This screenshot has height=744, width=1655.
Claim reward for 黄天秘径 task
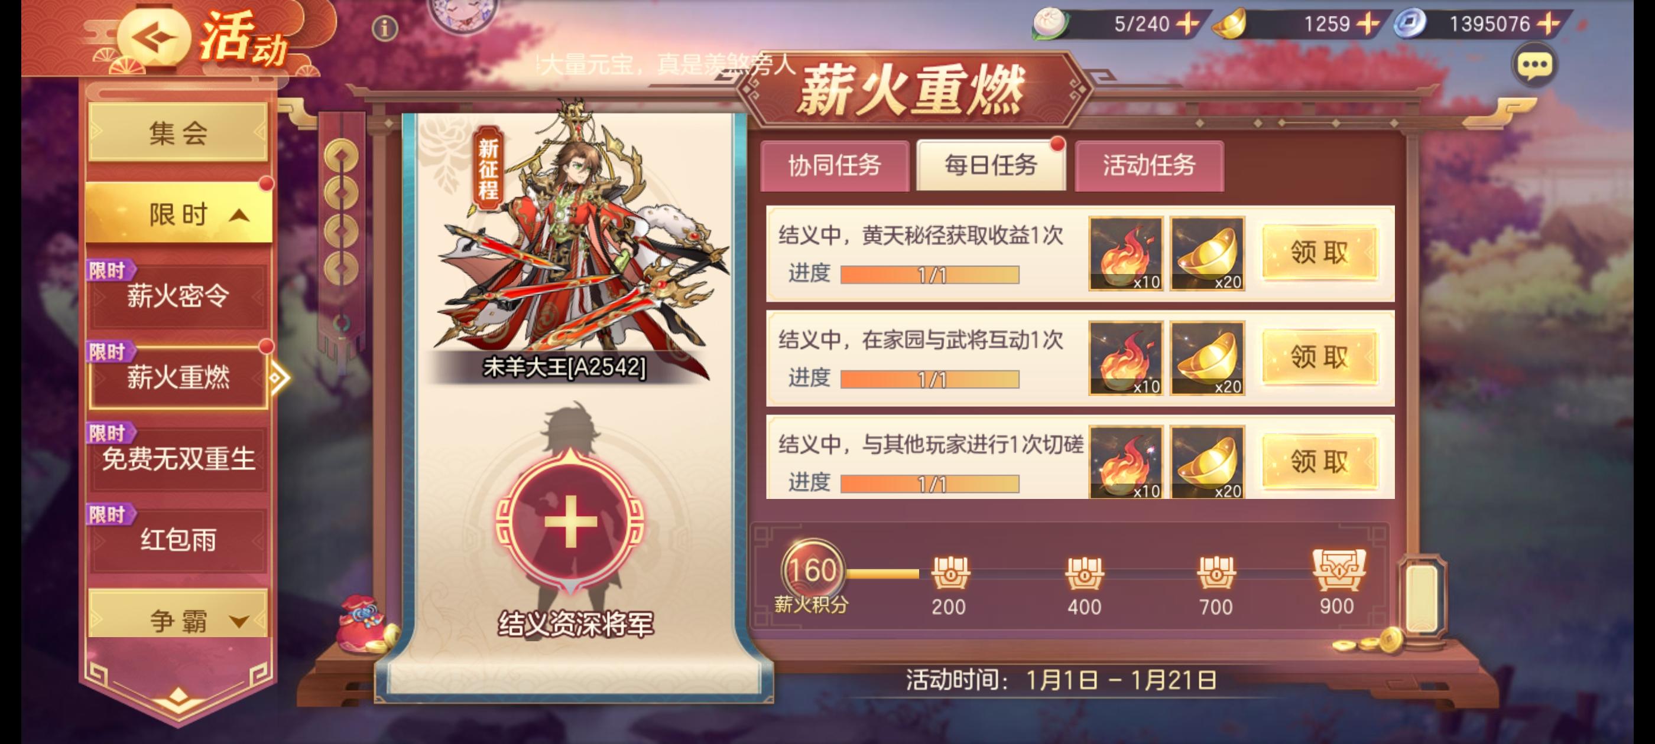click(1319, 253)
